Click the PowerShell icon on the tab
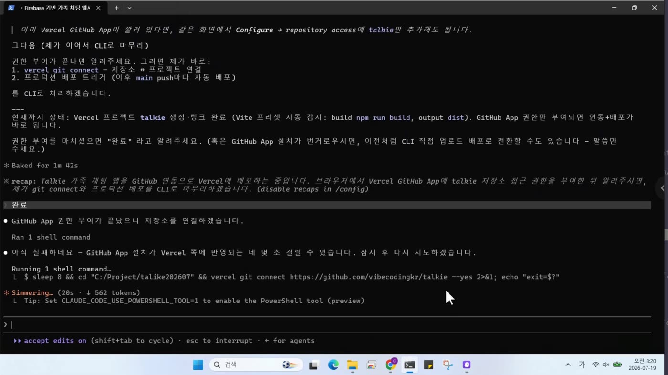The height and width of the screenshot is (375, 668). tap(11, 8)
